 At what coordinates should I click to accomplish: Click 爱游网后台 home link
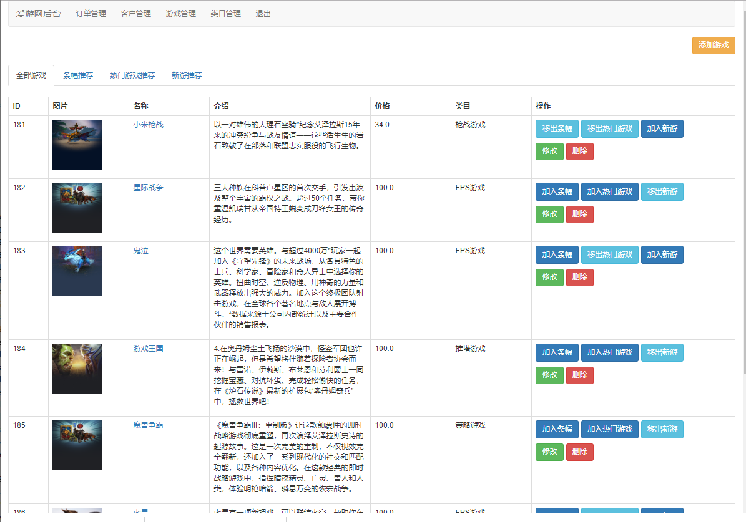(x=39, y=12)
